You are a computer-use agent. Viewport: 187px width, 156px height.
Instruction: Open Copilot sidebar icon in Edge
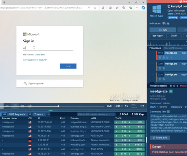143,8
